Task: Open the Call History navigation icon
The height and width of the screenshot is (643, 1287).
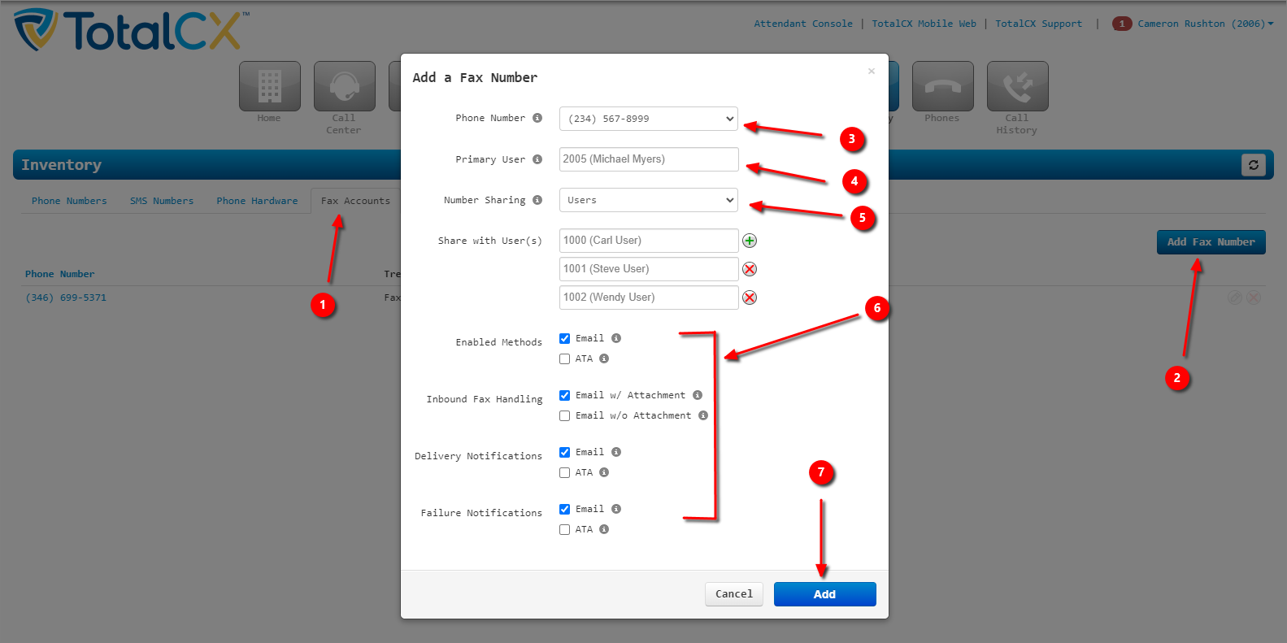Action: click(x=1017, y=87)
